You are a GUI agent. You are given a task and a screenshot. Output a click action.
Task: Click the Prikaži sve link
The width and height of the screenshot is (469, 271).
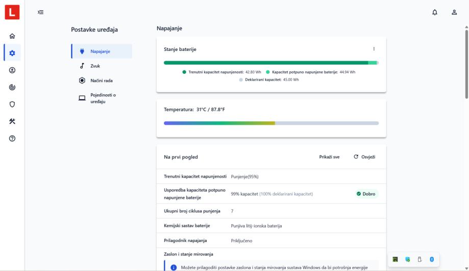point(329,157)
